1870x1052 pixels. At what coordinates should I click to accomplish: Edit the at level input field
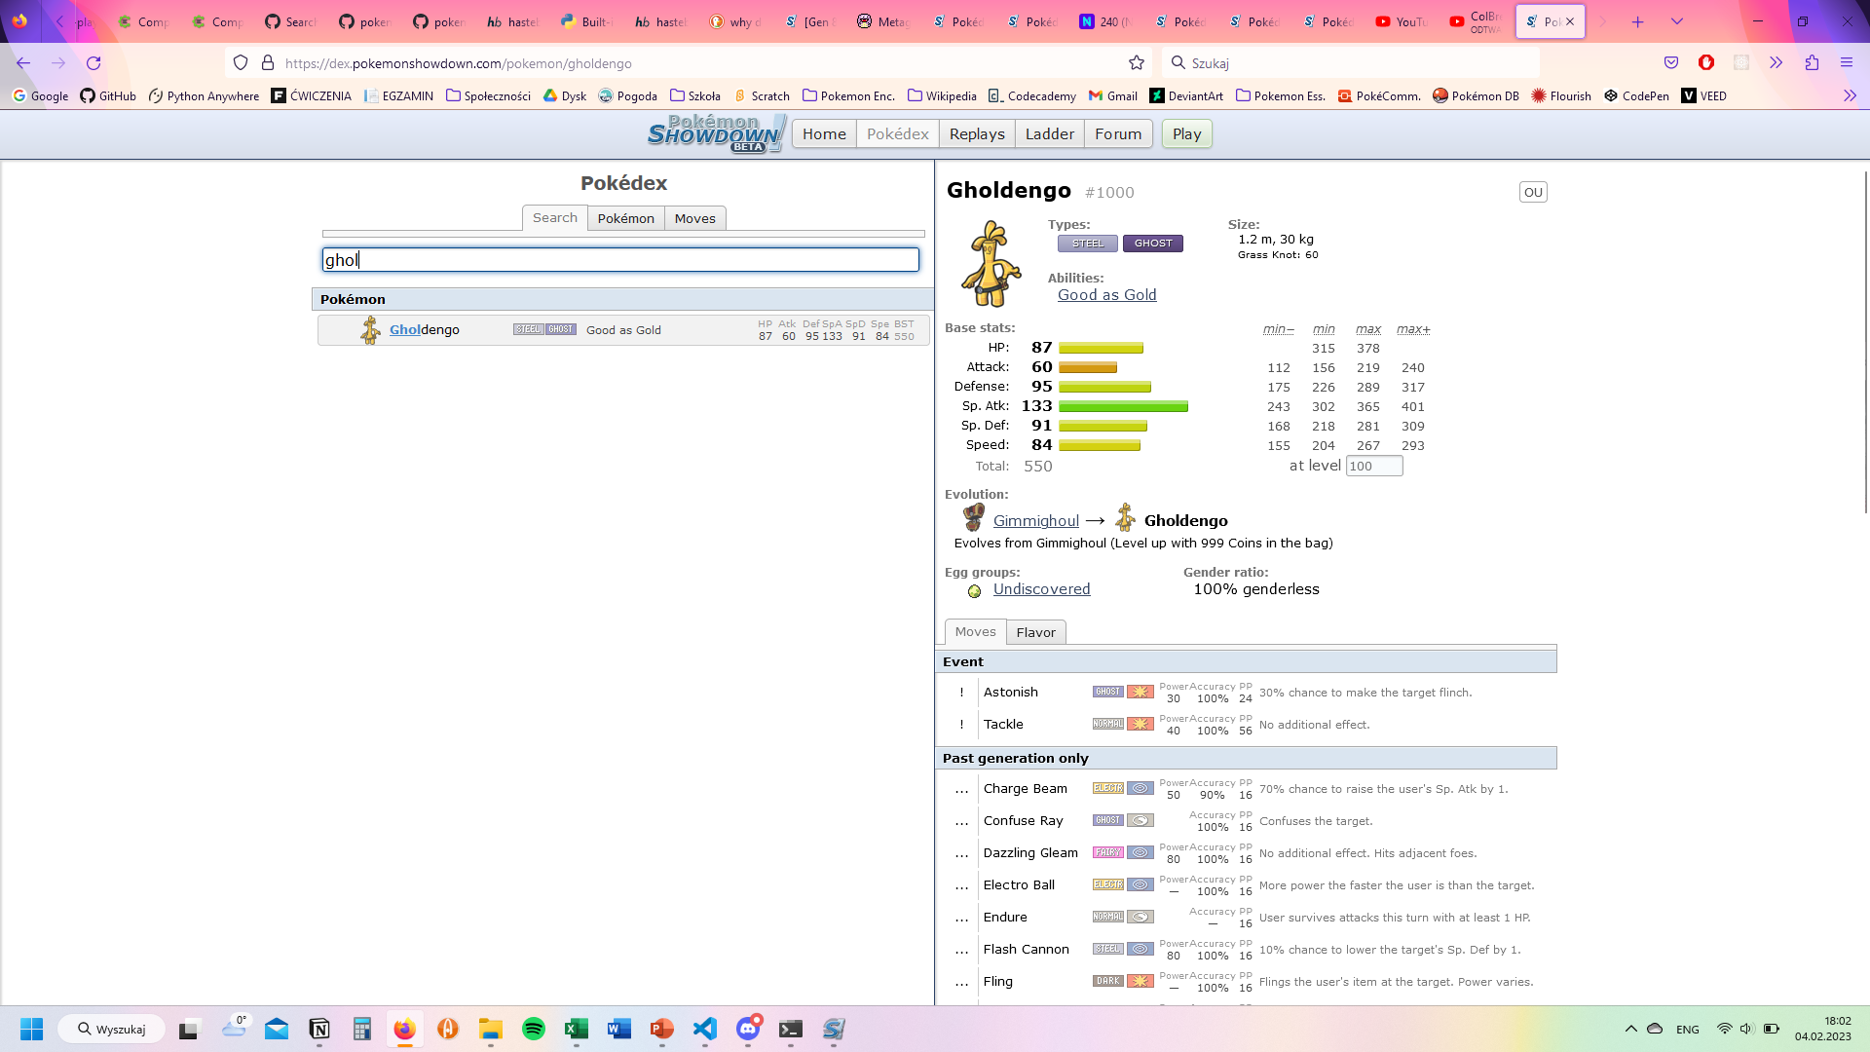point(1373,466)
